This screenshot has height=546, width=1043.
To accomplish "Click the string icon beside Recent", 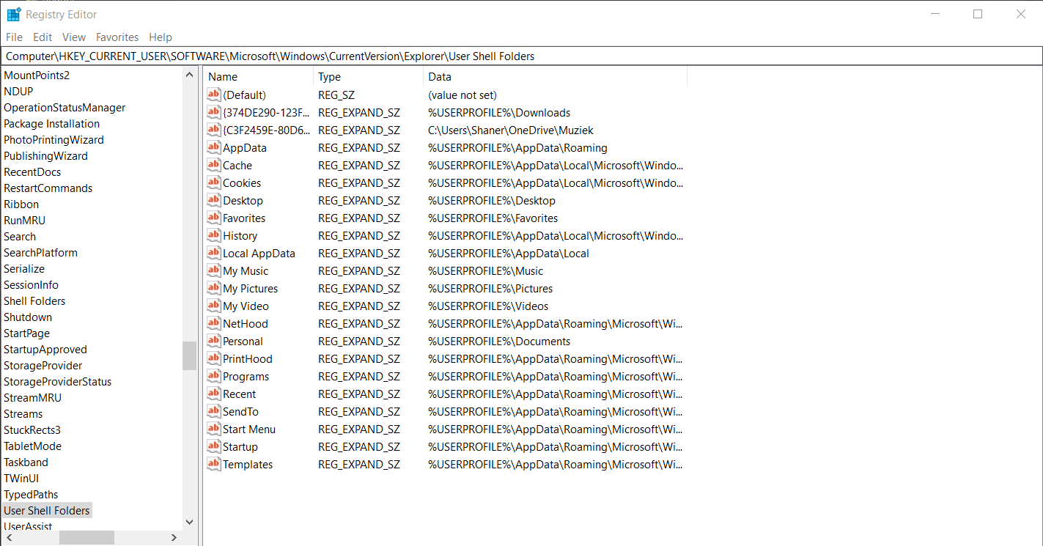I will (213, 394).
